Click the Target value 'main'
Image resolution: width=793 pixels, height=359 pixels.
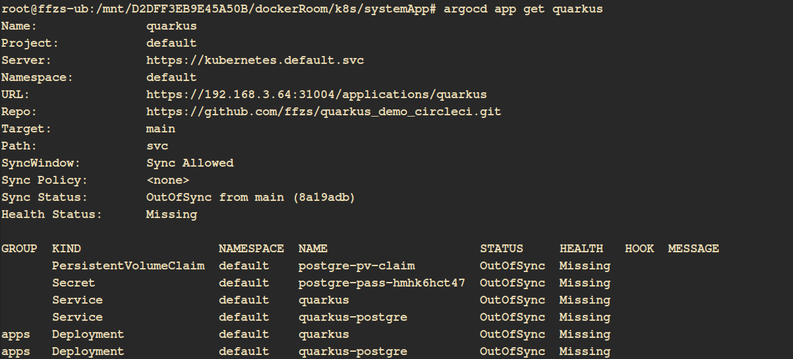pos(161,129)
